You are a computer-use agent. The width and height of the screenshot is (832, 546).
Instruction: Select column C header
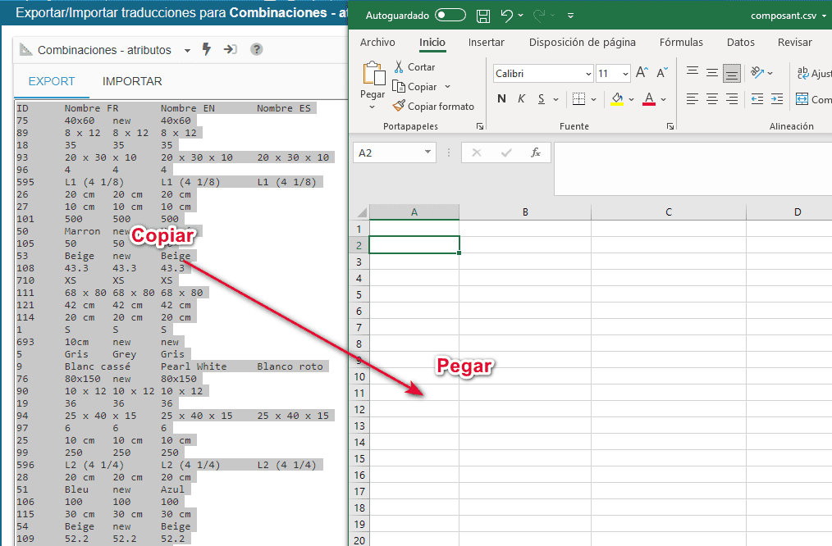pos(668,212)
